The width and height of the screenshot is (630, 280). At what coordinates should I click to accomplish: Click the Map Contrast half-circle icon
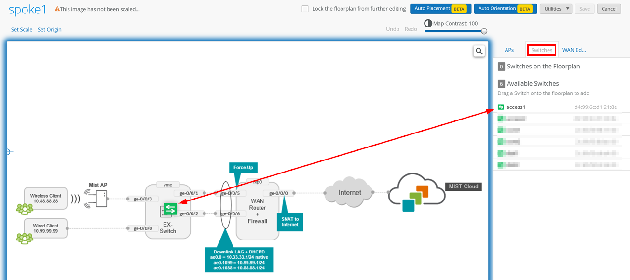[428, 23]
